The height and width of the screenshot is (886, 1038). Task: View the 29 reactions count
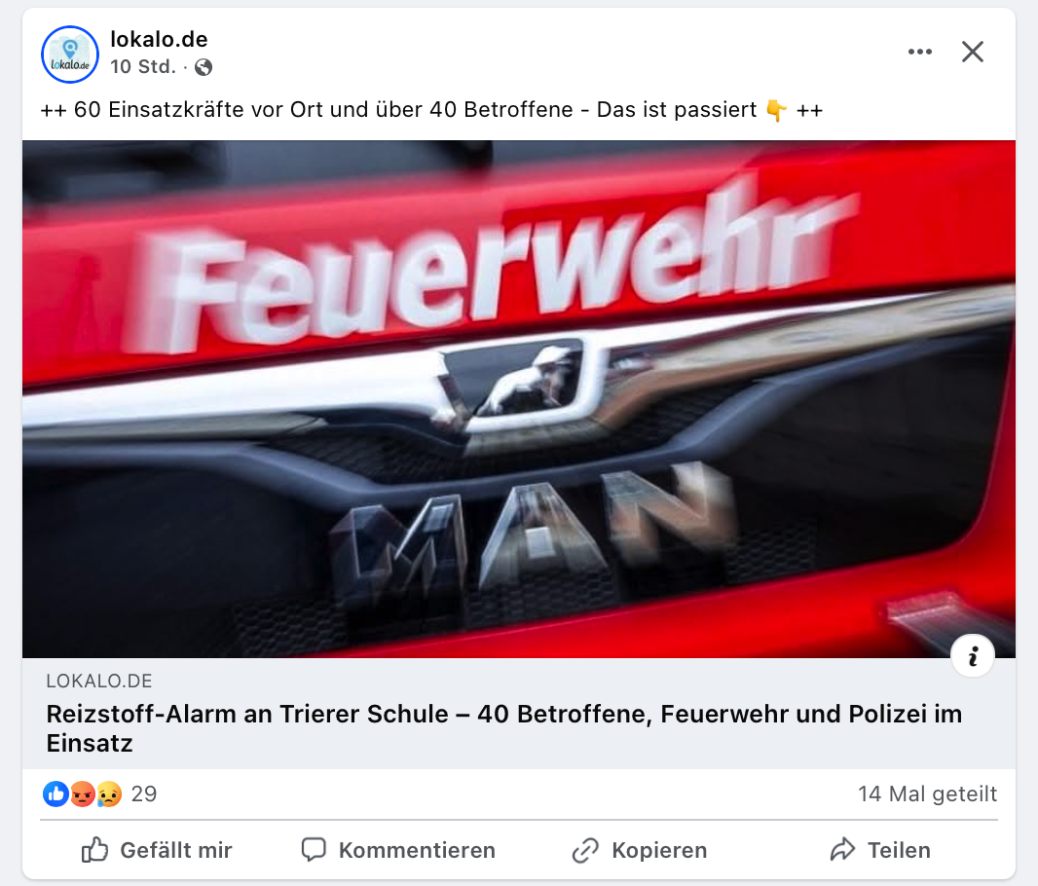pyautogui.click(x=144, y=794)
